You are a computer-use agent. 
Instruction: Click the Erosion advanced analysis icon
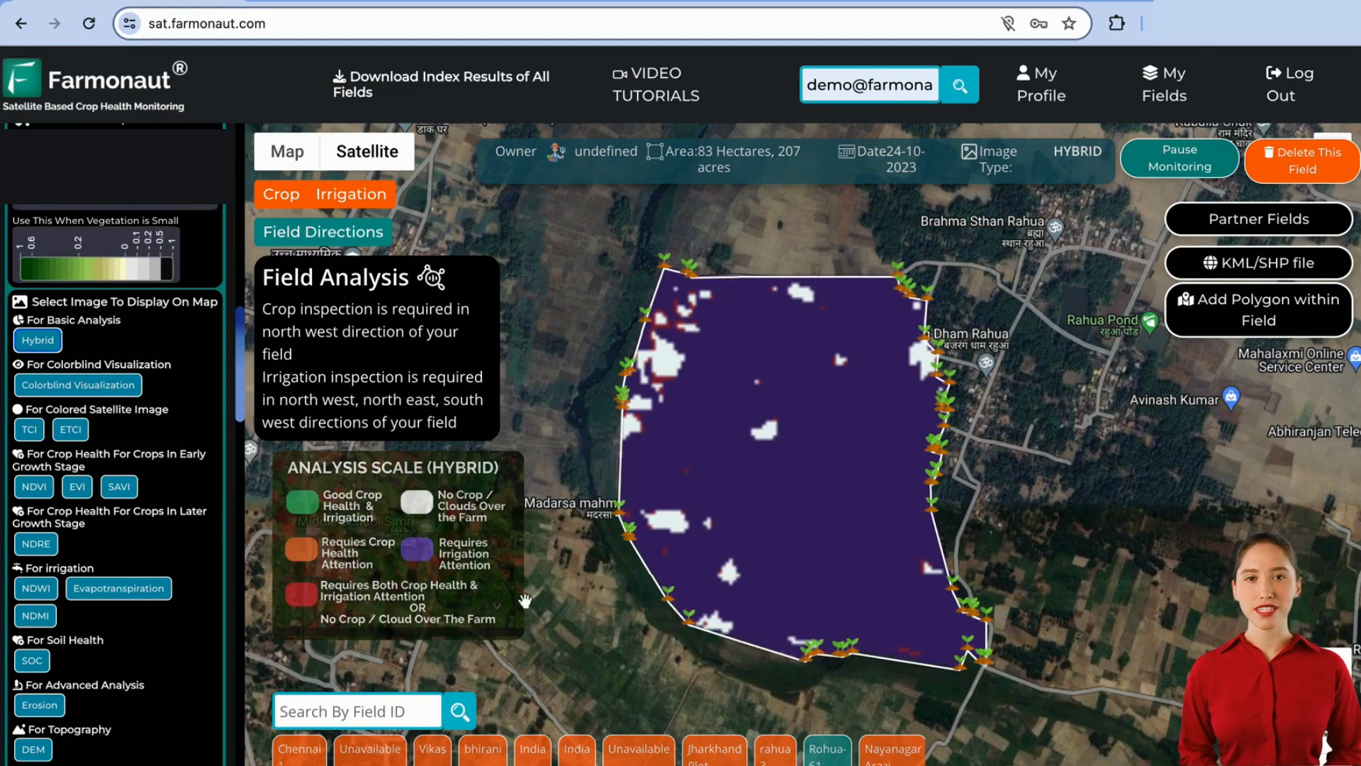[x=39, y=705]
